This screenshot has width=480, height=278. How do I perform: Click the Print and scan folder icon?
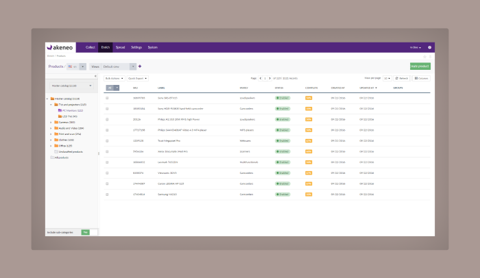point(56,134)
